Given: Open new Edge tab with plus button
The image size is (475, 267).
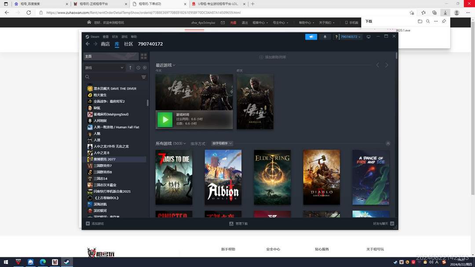Looking at the screenshot, I should point(252,4).
